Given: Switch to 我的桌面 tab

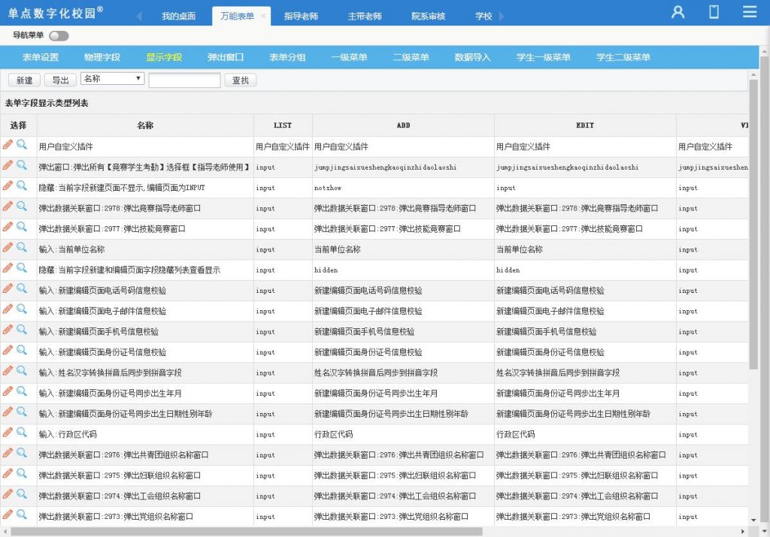Looking at the screenshot, I should pyautogui.click(x=179, y=17).
